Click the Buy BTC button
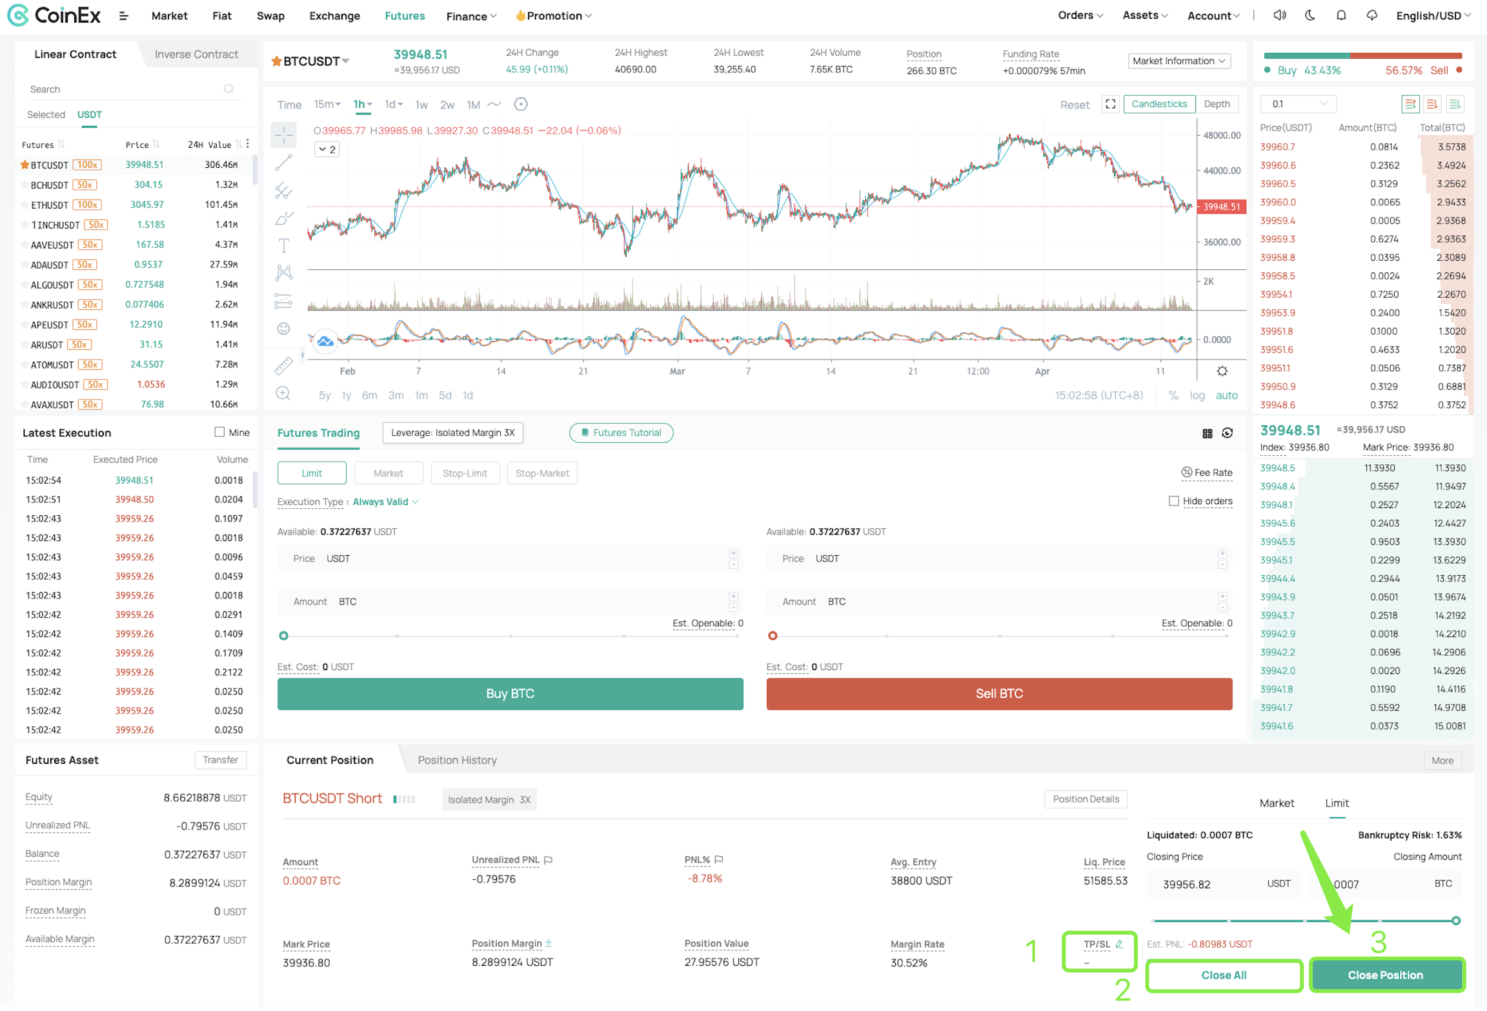 click(510, 694)
